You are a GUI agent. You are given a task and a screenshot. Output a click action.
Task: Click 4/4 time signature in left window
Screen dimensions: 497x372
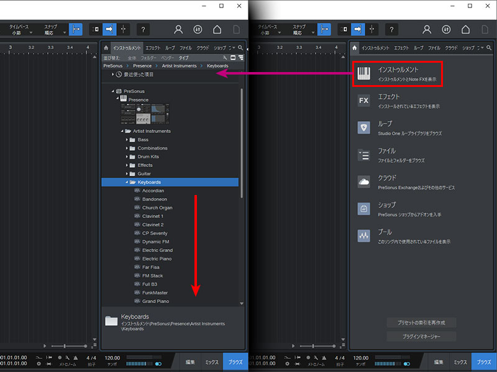91,358
